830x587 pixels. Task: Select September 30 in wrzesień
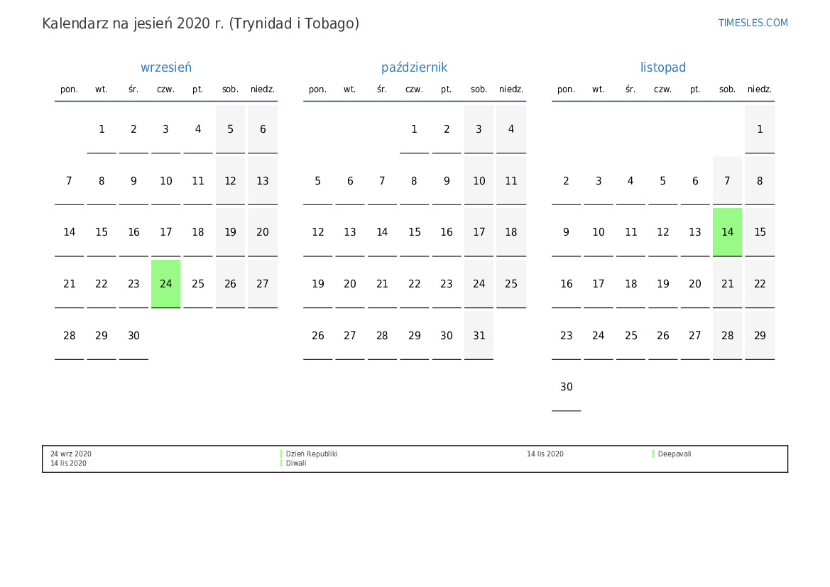[133, 336]
